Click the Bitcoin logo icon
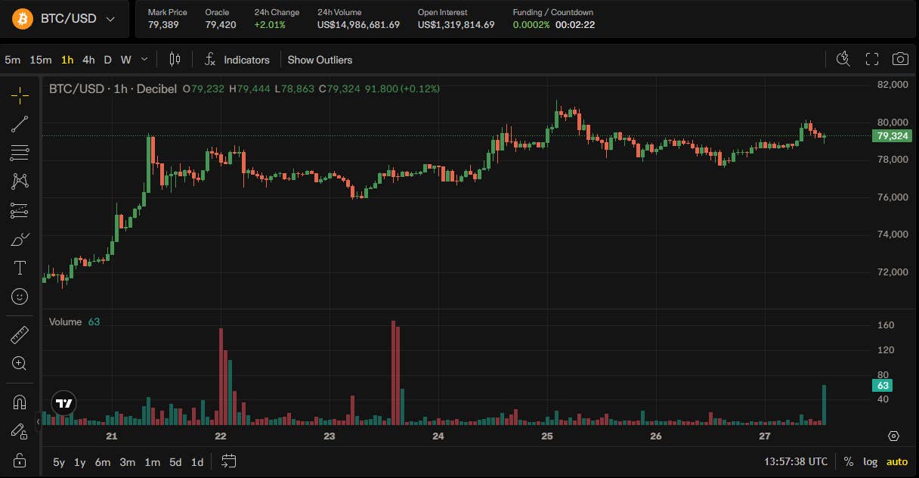The width and height of the screenshot is (919, 478). point(23,19)
